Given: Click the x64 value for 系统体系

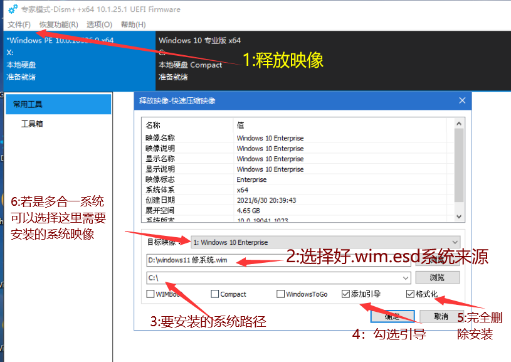Looking at the screenshot, I should tap(243, 190).
